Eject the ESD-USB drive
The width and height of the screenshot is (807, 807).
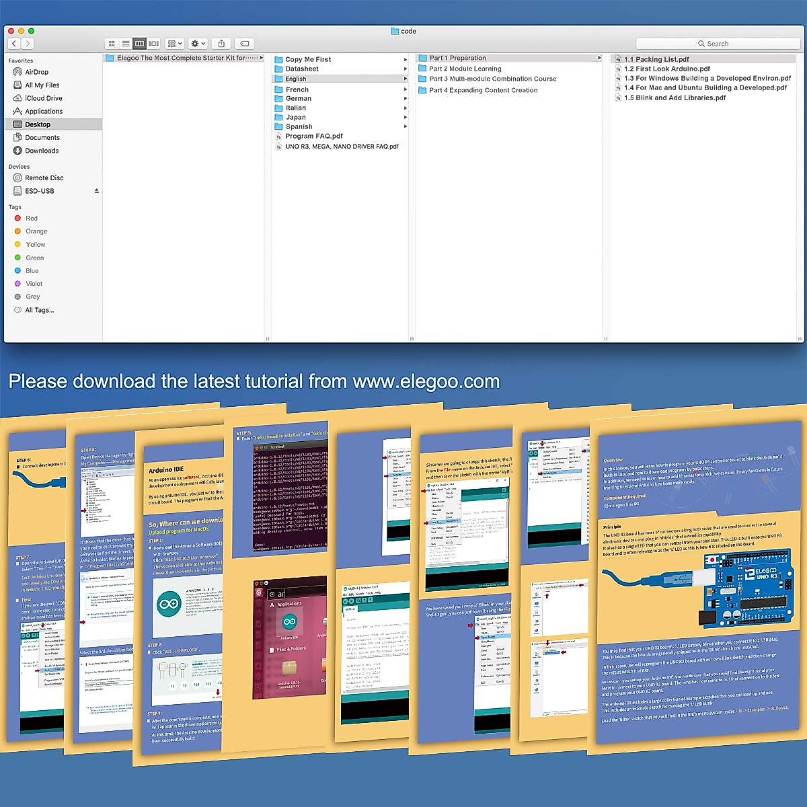[x=97, y=191]
